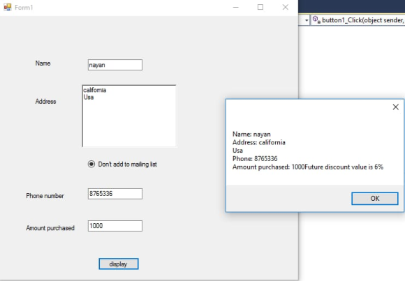The height and width of the screenshot is (281, 405).
Task: Select Don't add to mailing list radio button
Action: click(91, 164)
